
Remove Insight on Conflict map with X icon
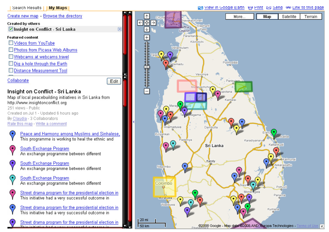point(120,29)
